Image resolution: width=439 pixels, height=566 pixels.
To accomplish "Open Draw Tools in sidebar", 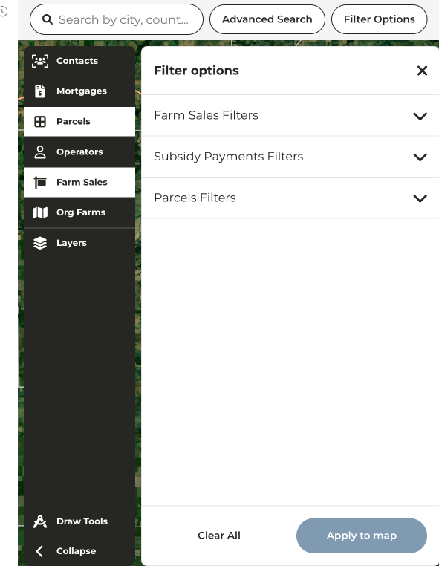I will point(79,521).
